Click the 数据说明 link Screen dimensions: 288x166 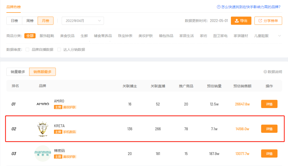(x=275, y=72)
